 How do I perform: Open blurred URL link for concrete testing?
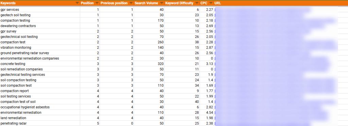point(272,64)
